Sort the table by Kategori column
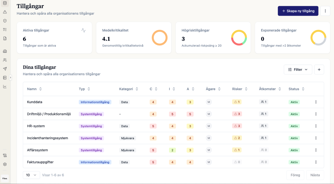334x184 pixels. (x=129, y=89)
